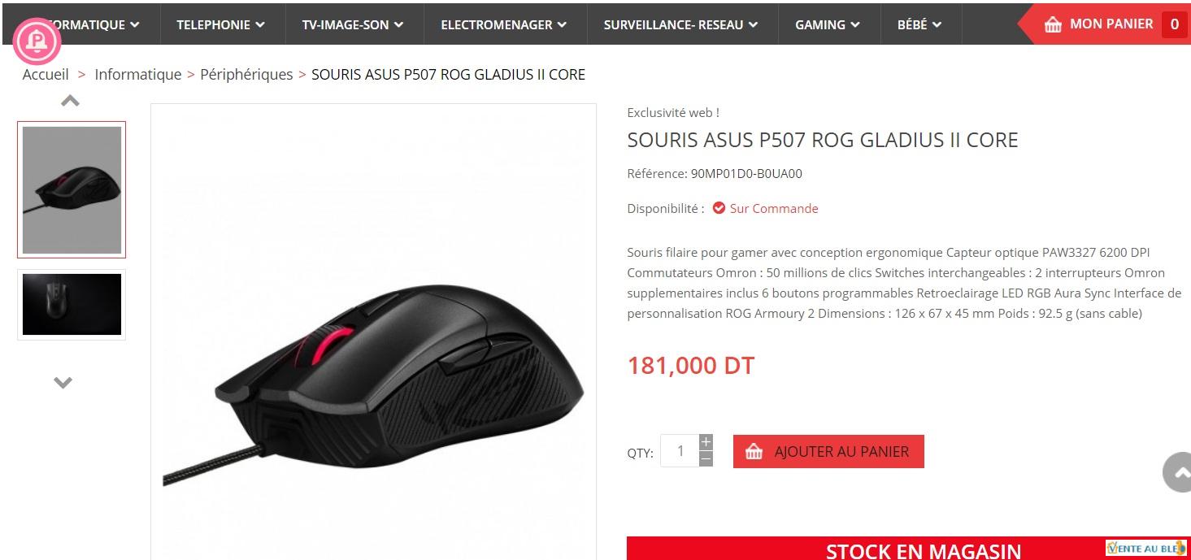Expand the TV-IMAGE-SON menu
Viewport: 1191px width, 560px height.
[353, 24]
